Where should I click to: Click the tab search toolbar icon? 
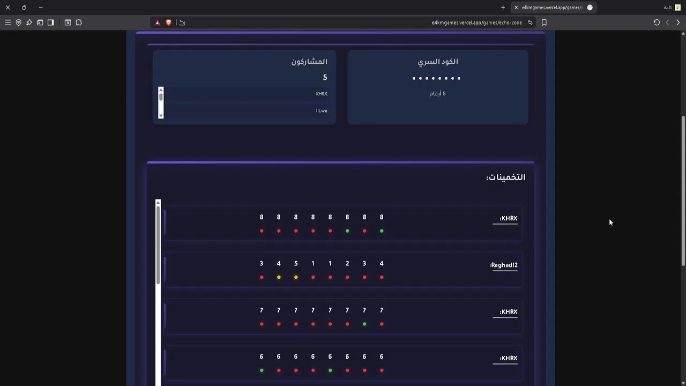coord(68,23)
